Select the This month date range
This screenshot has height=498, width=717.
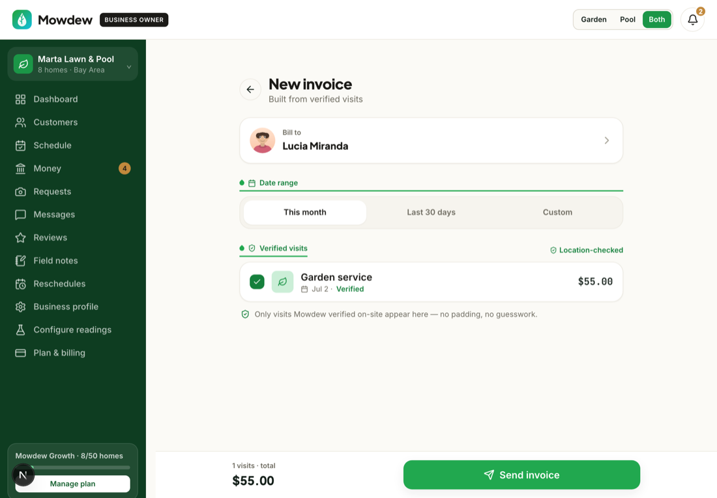[x=305, y=212]
